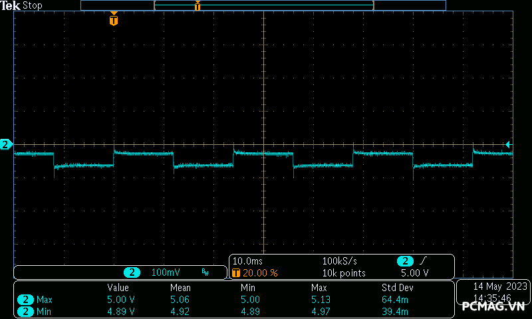Click the 100kS/s sample rate readout

[x=340, y=261]
